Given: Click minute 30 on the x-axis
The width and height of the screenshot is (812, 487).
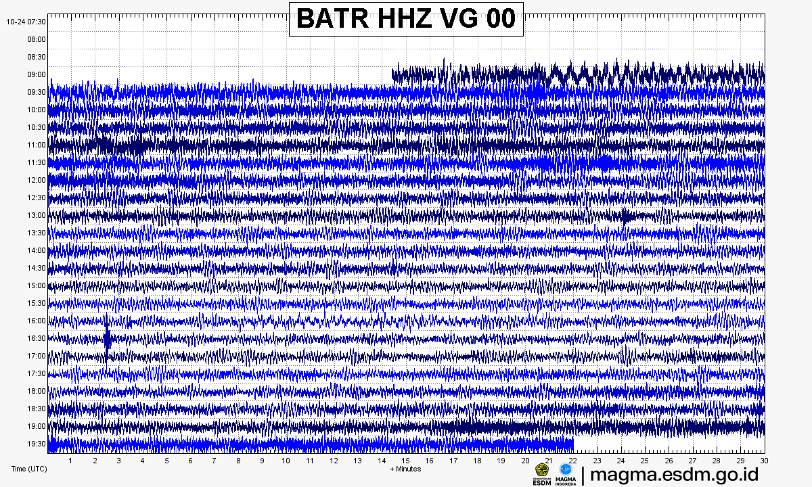Looking at the screenshot, I should tap(764, 461).
